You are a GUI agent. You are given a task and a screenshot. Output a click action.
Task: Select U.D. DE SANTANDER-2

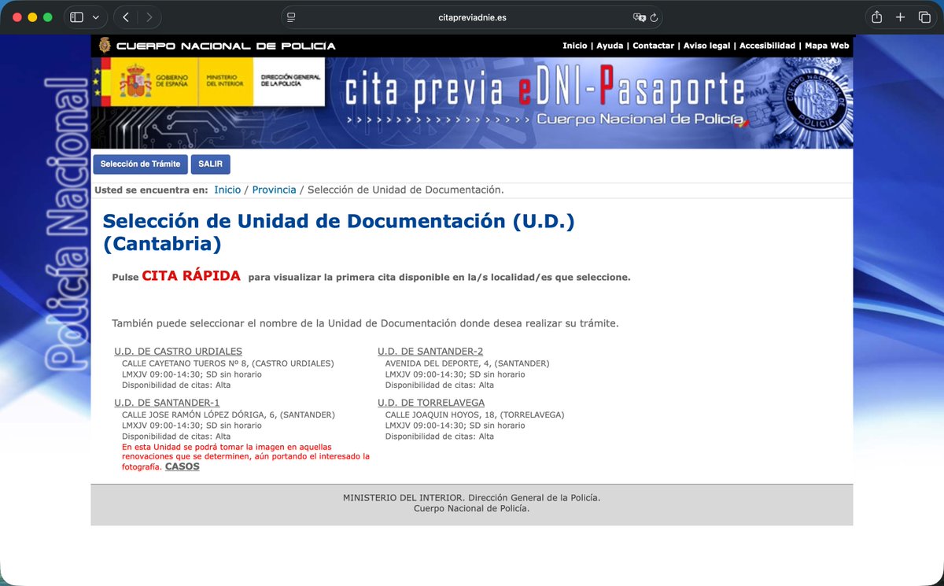coord(430,352)
